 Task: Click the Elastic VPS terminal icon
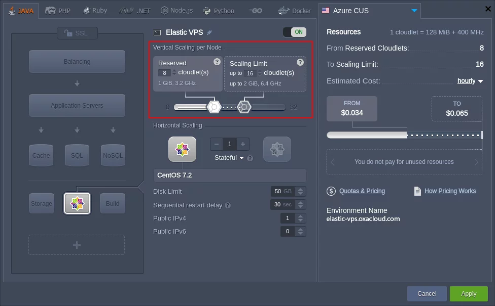157,32
